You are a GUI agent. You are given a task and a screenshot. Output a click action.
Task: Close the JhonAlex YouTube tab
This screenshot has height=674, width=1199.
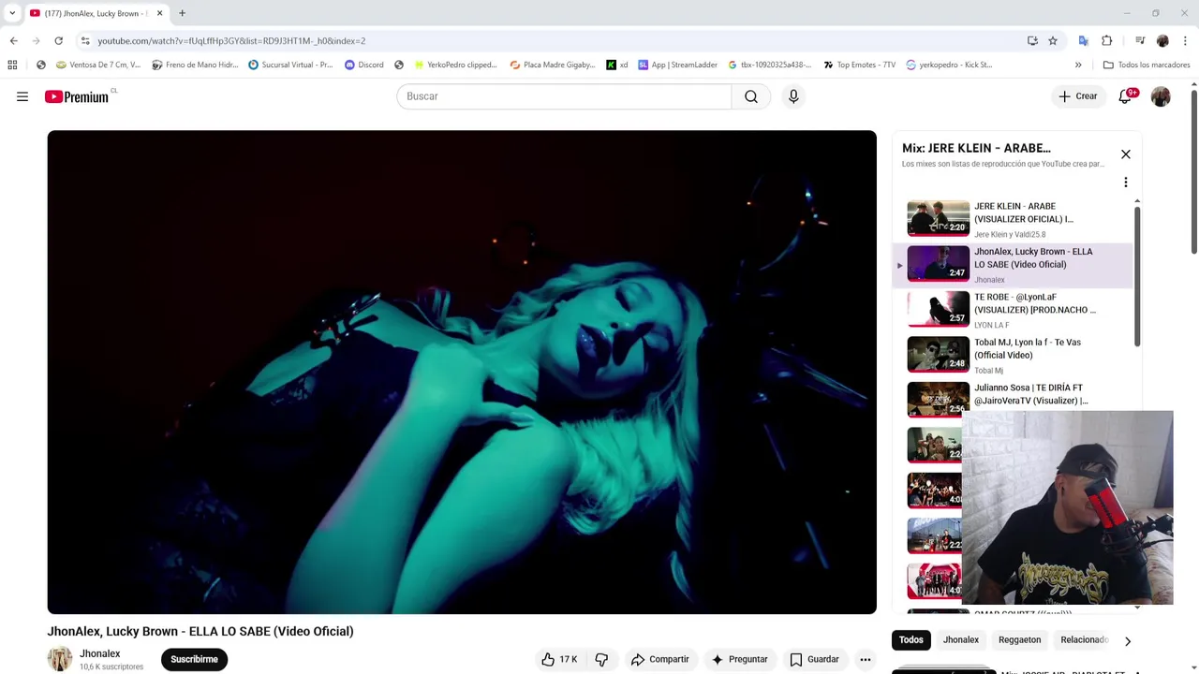159,13
